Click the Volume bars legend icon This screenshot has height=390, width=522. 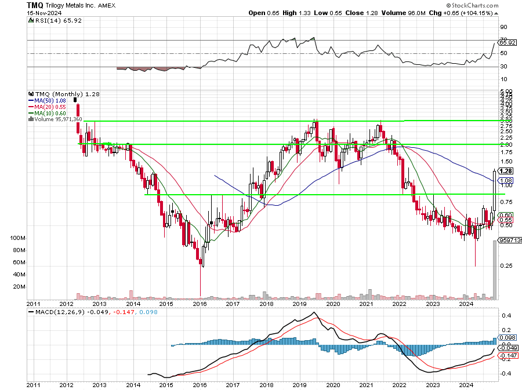31,119
